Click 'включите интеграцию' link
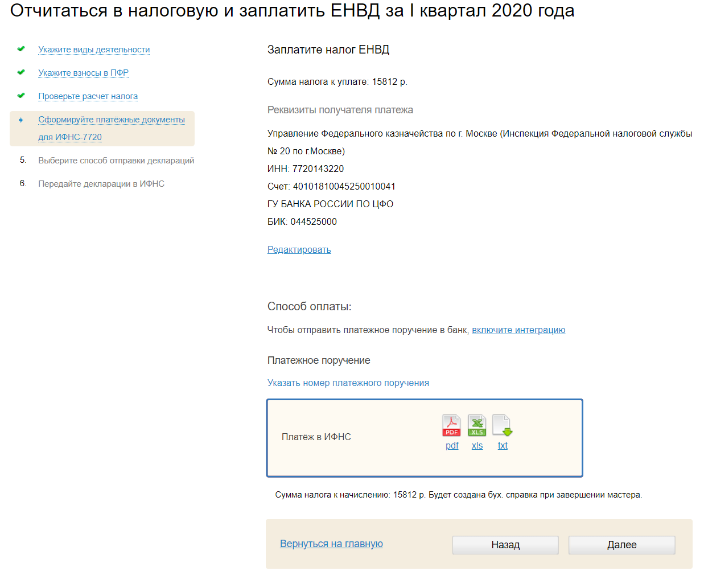This screenshot has height=575, width=704. (x=518, y=330)
